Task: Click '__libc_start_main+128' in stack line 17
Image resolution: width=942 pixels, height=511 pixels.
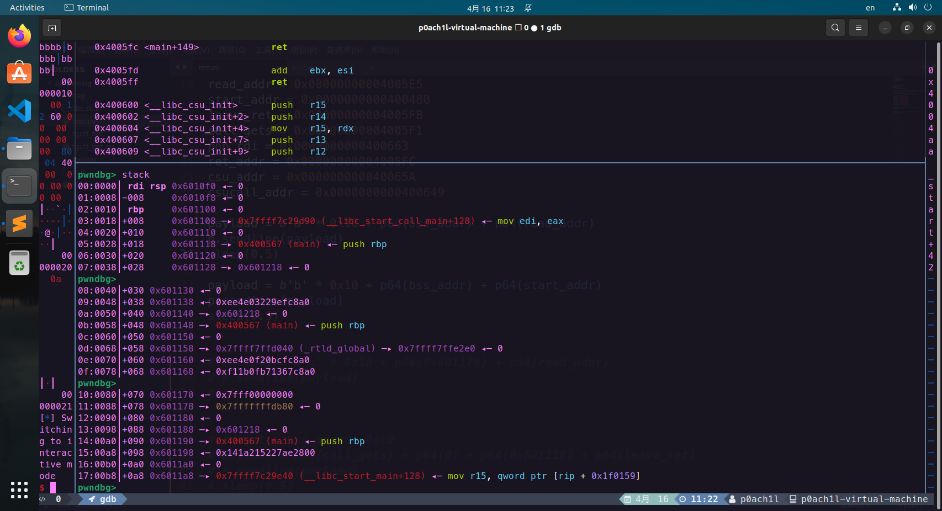Action: 362,476
